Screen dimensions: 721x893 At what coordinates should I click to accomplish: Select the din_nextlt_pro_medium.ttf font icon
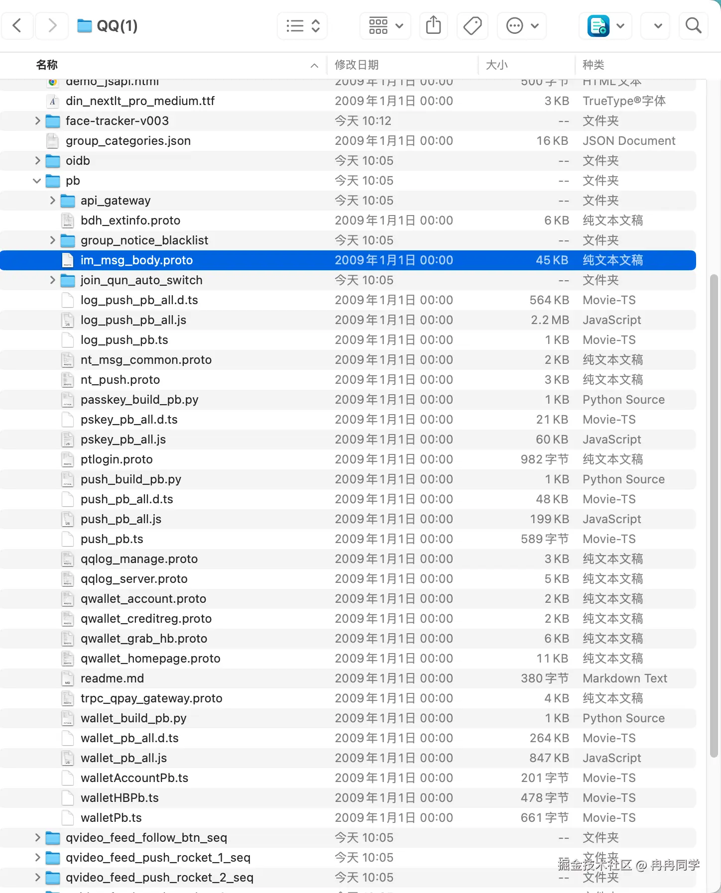(52, 101)
